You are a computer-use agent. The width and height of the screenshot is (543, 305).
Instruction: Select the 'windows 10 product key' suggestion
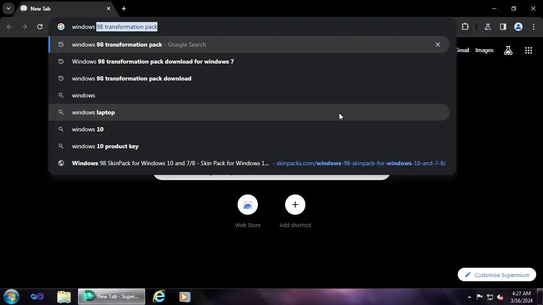click(x=249, y=146)
